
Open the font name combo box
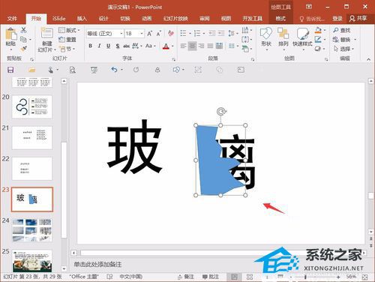pos(105,34)
